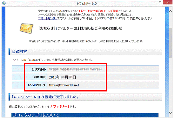Maximize the i-フィルター 6.0 window
This screenshot has width=174, height=119.
pyautogui.click(x=160, y=3)
